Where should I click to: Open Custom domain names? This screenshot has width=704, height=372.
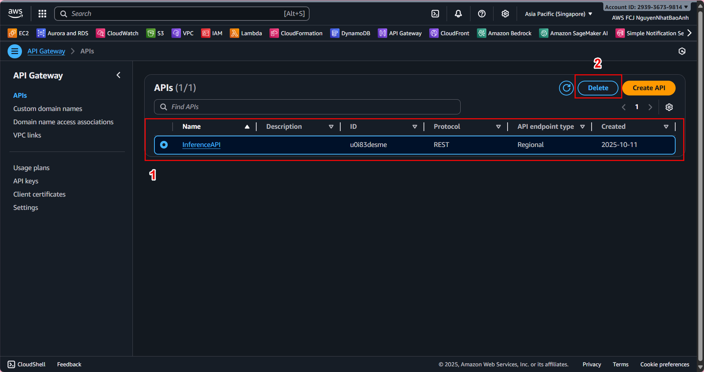pyautogui.click(x=48, y=109)
